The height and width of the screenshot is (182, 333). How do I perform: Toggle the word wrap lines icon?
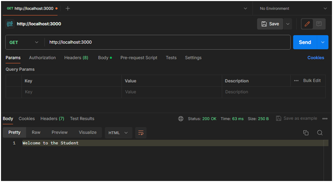coord(141,133)
